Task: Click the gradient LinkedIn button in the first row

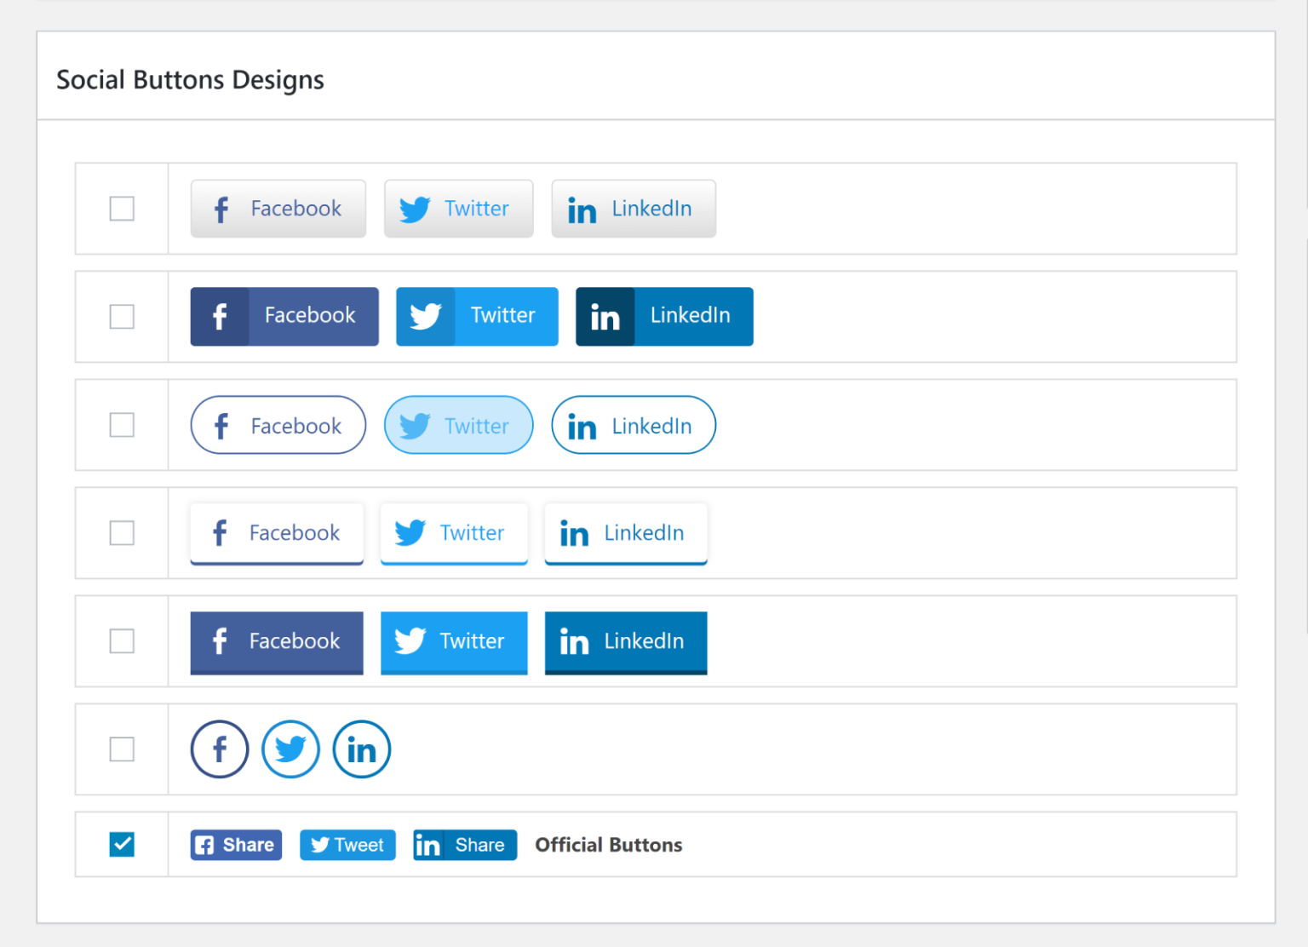Action: pos(633,208)
